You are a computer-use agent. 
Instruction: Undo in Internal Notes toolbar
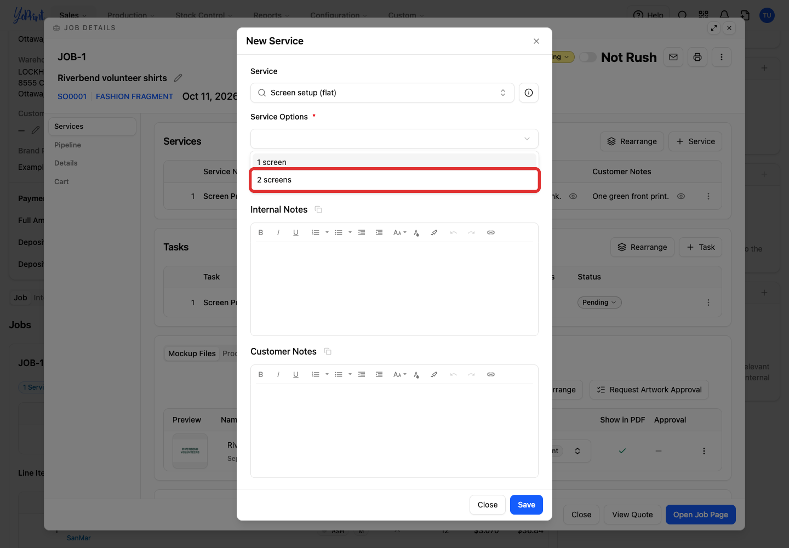coord(454,232)
